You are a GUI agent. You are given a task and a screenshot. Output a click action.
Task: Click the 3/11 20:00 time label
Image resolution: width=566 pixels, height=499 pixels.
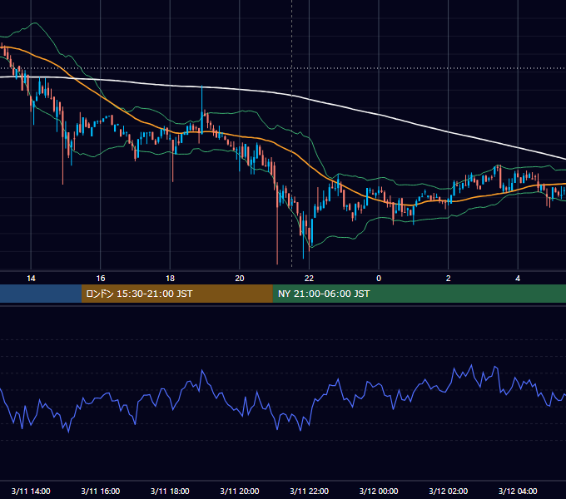(x=240, y=491)
